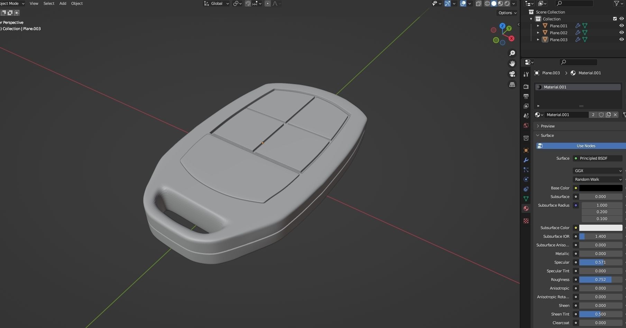Screen dimensions: 626x328
Task: Unlink Material.001 with the X button
Action: pyautogui.click(x=615, y=115)
